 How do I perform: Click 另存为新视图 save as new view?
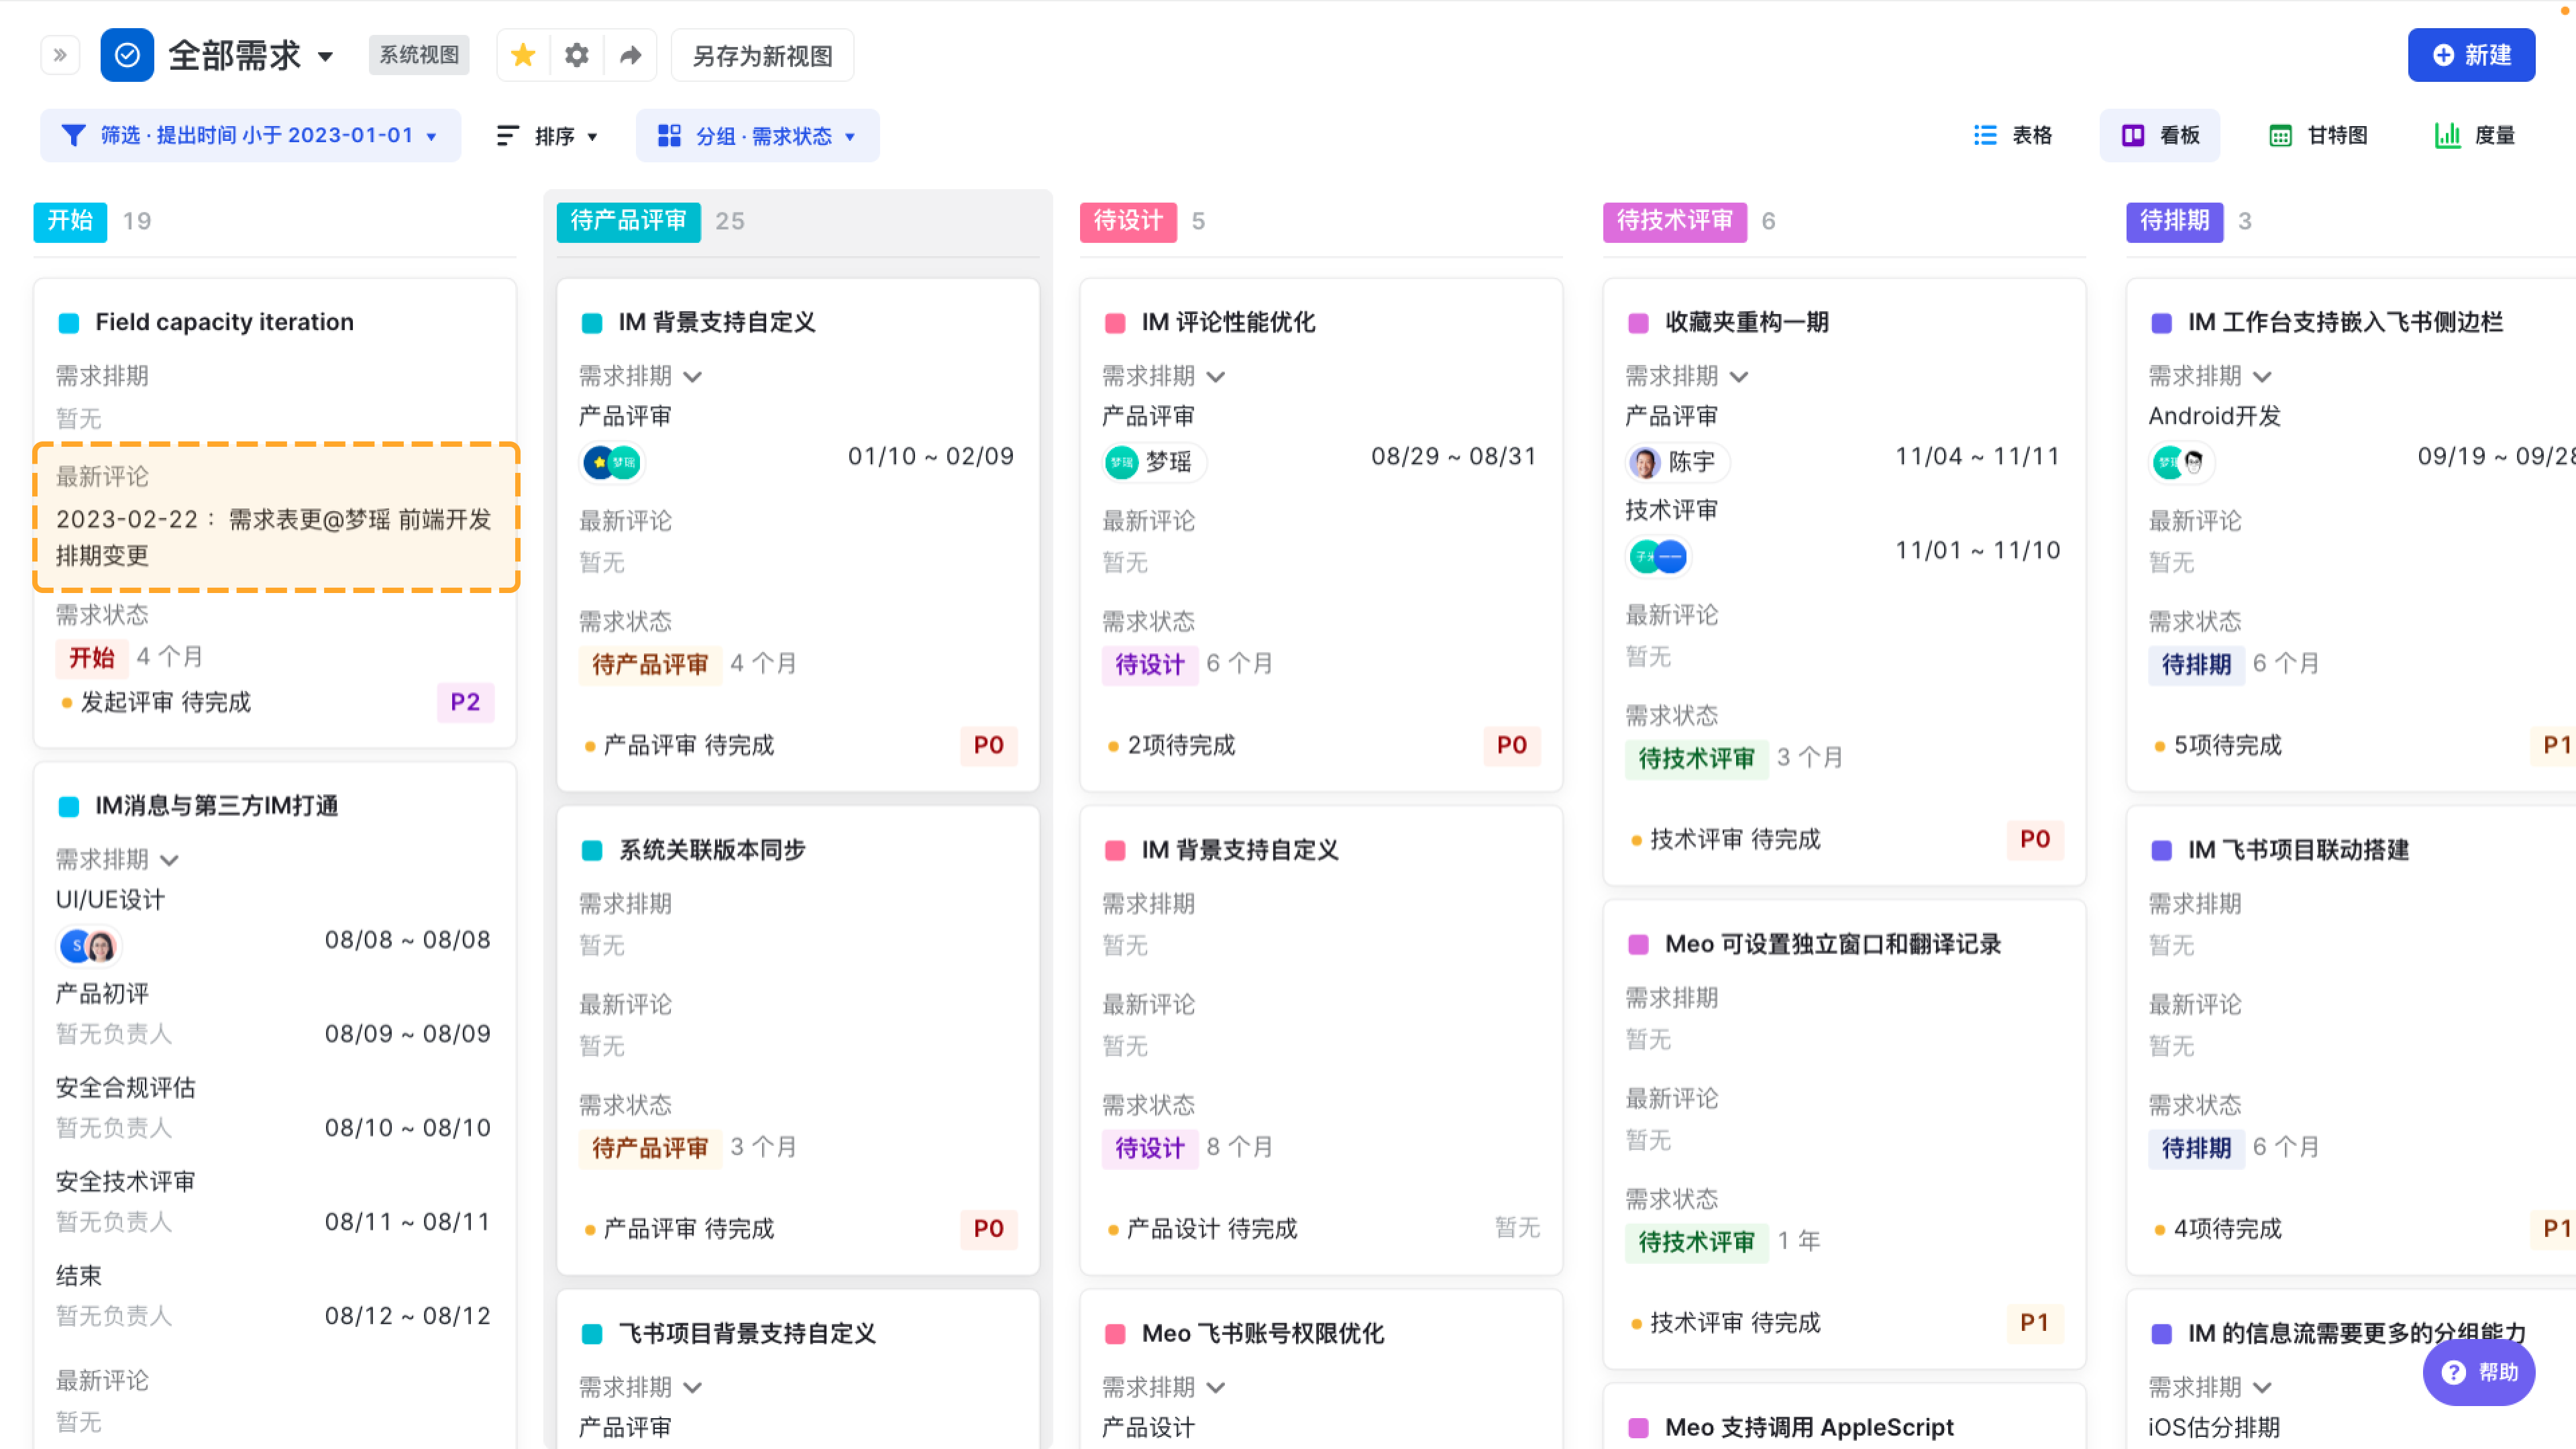(762, 55)
